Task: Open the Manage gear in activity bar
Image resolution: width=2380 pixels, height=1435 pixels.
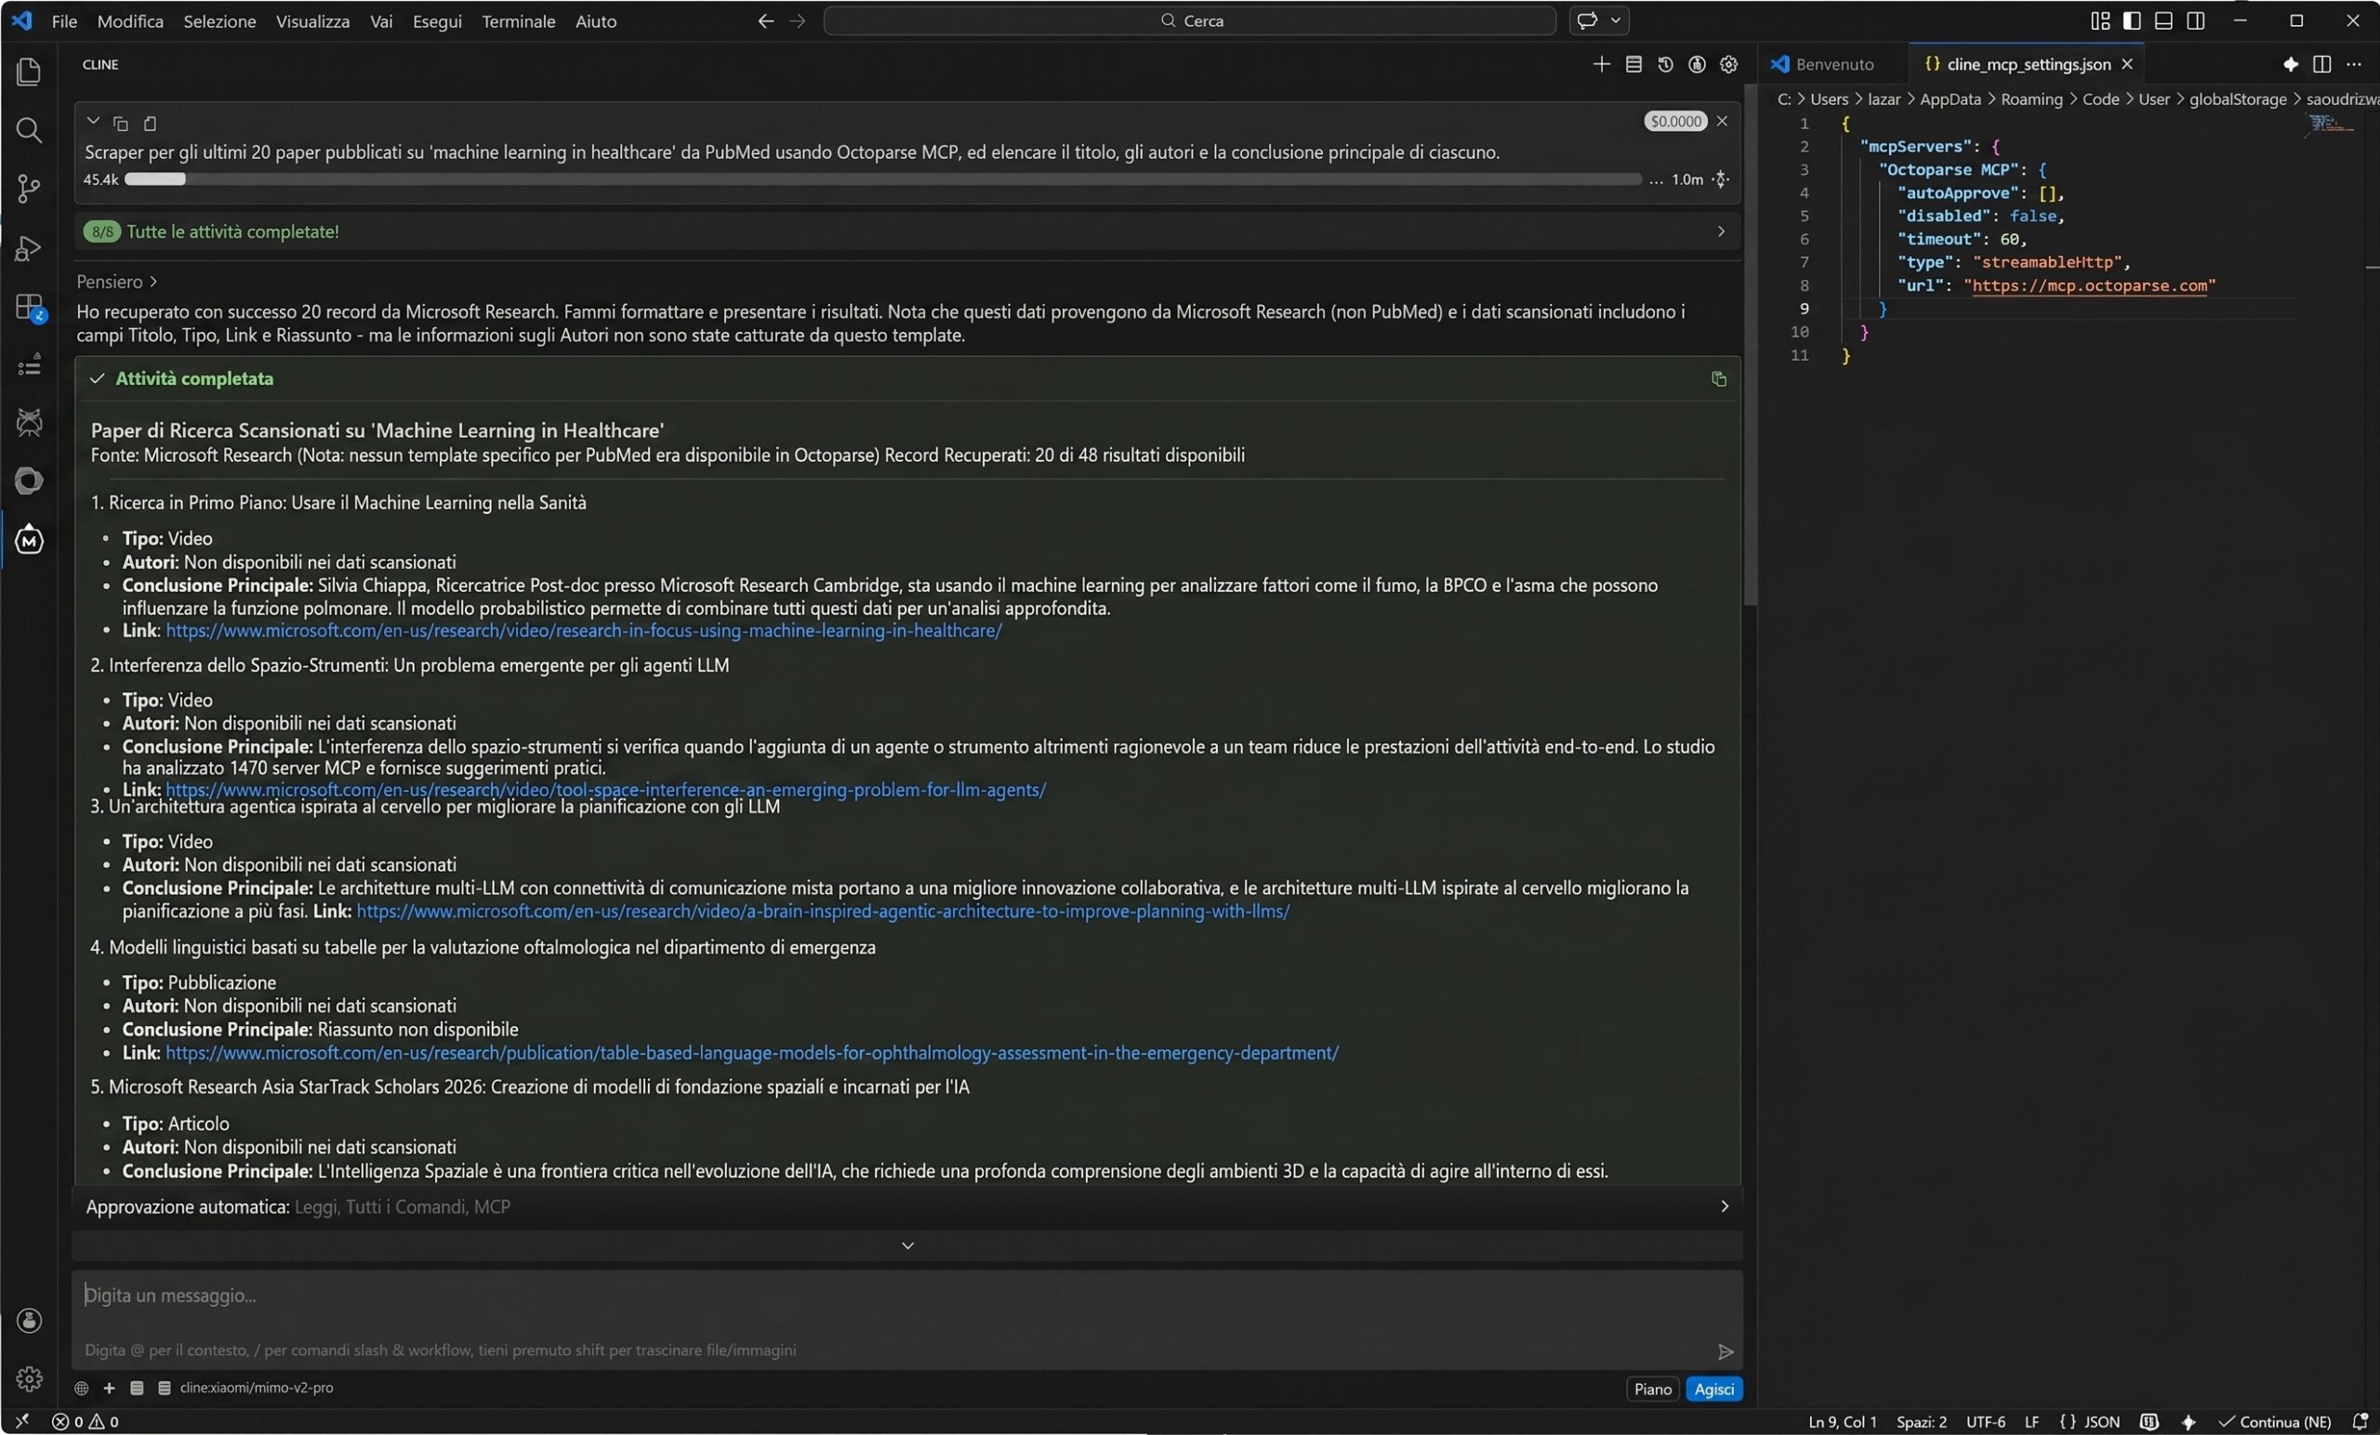Action: (x=29, y=1378)
